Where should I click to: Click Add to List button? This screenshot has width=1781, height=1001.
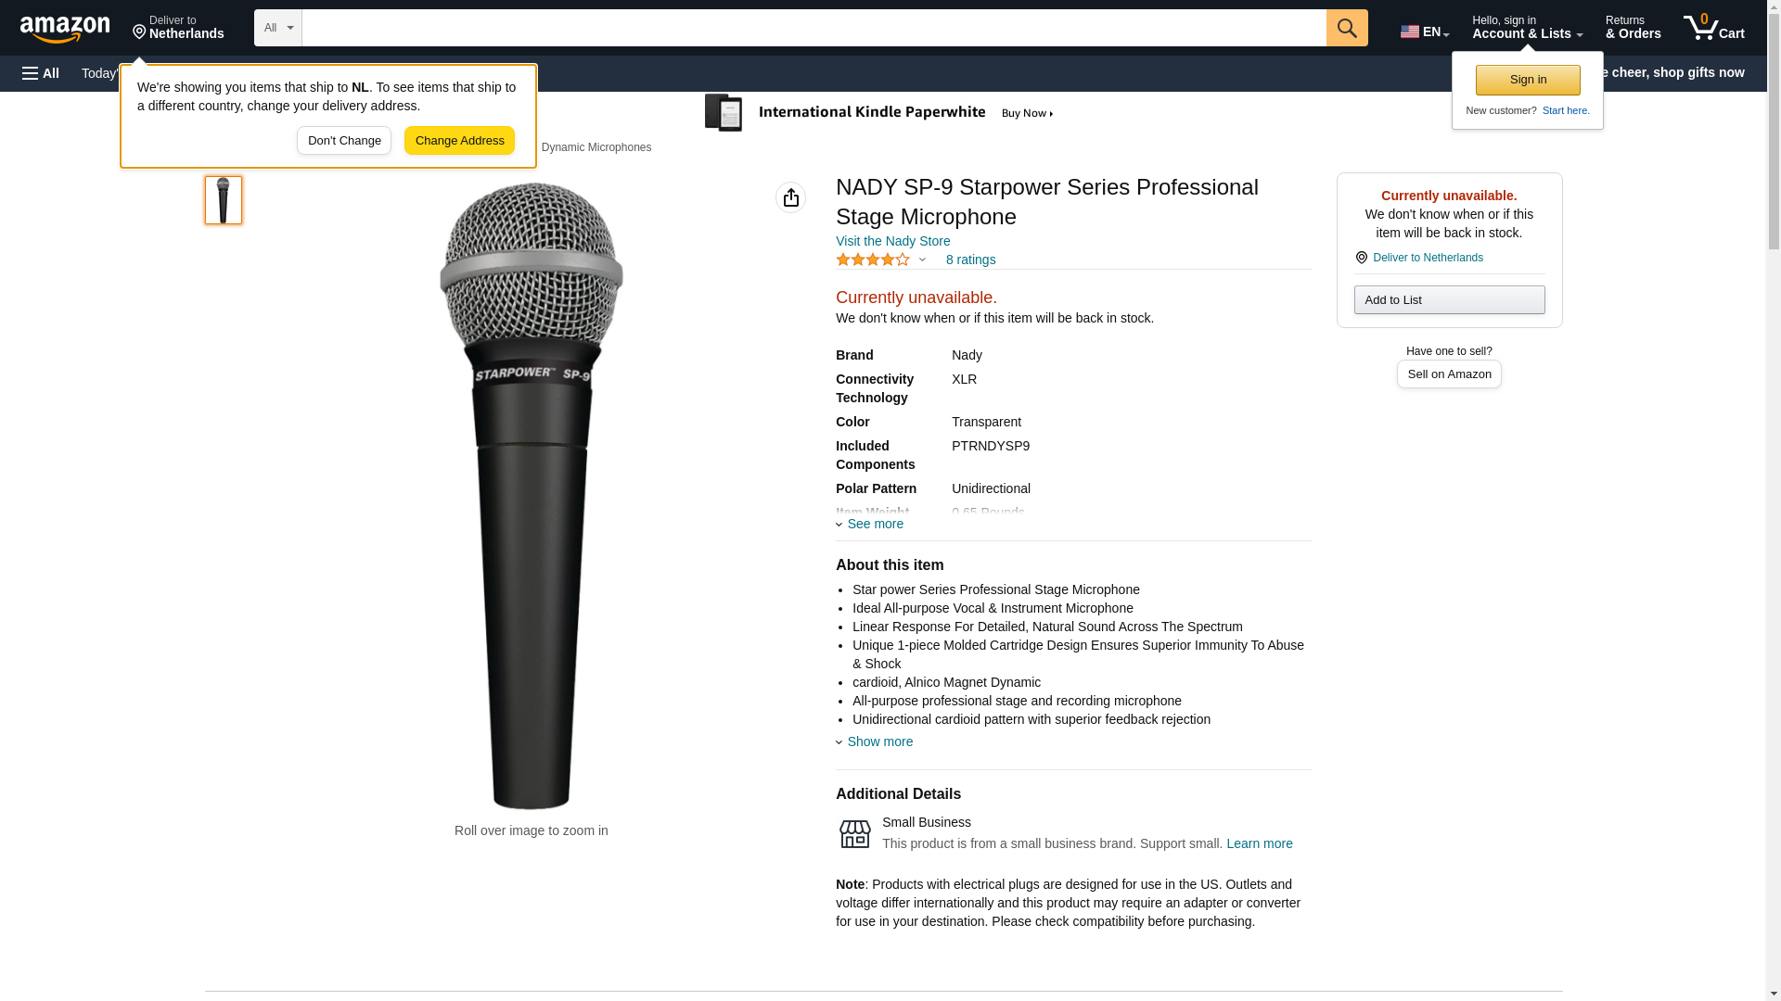tap(1449, 300)
